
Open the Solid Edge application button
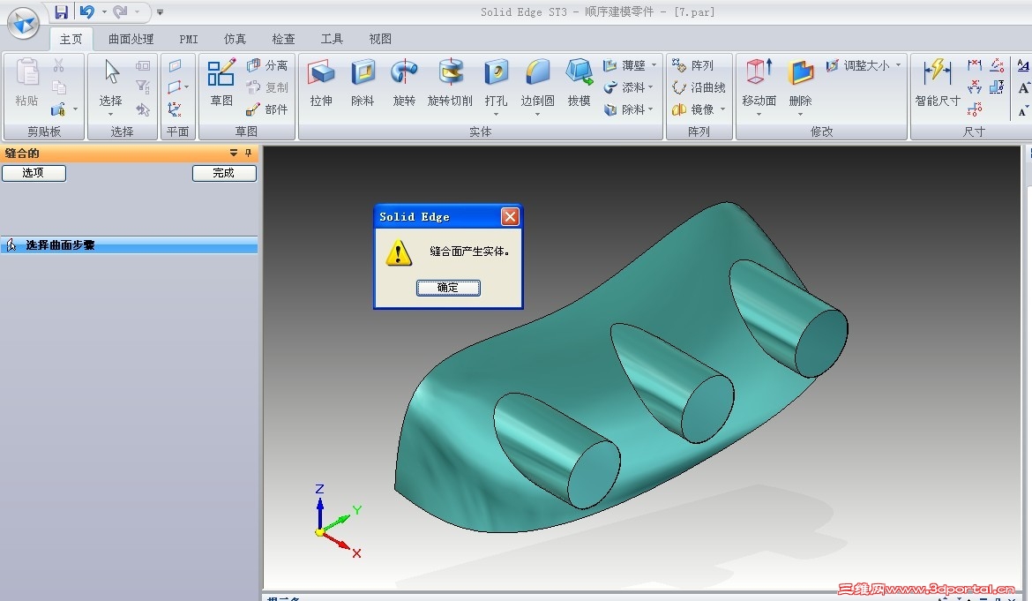[23, 23]
